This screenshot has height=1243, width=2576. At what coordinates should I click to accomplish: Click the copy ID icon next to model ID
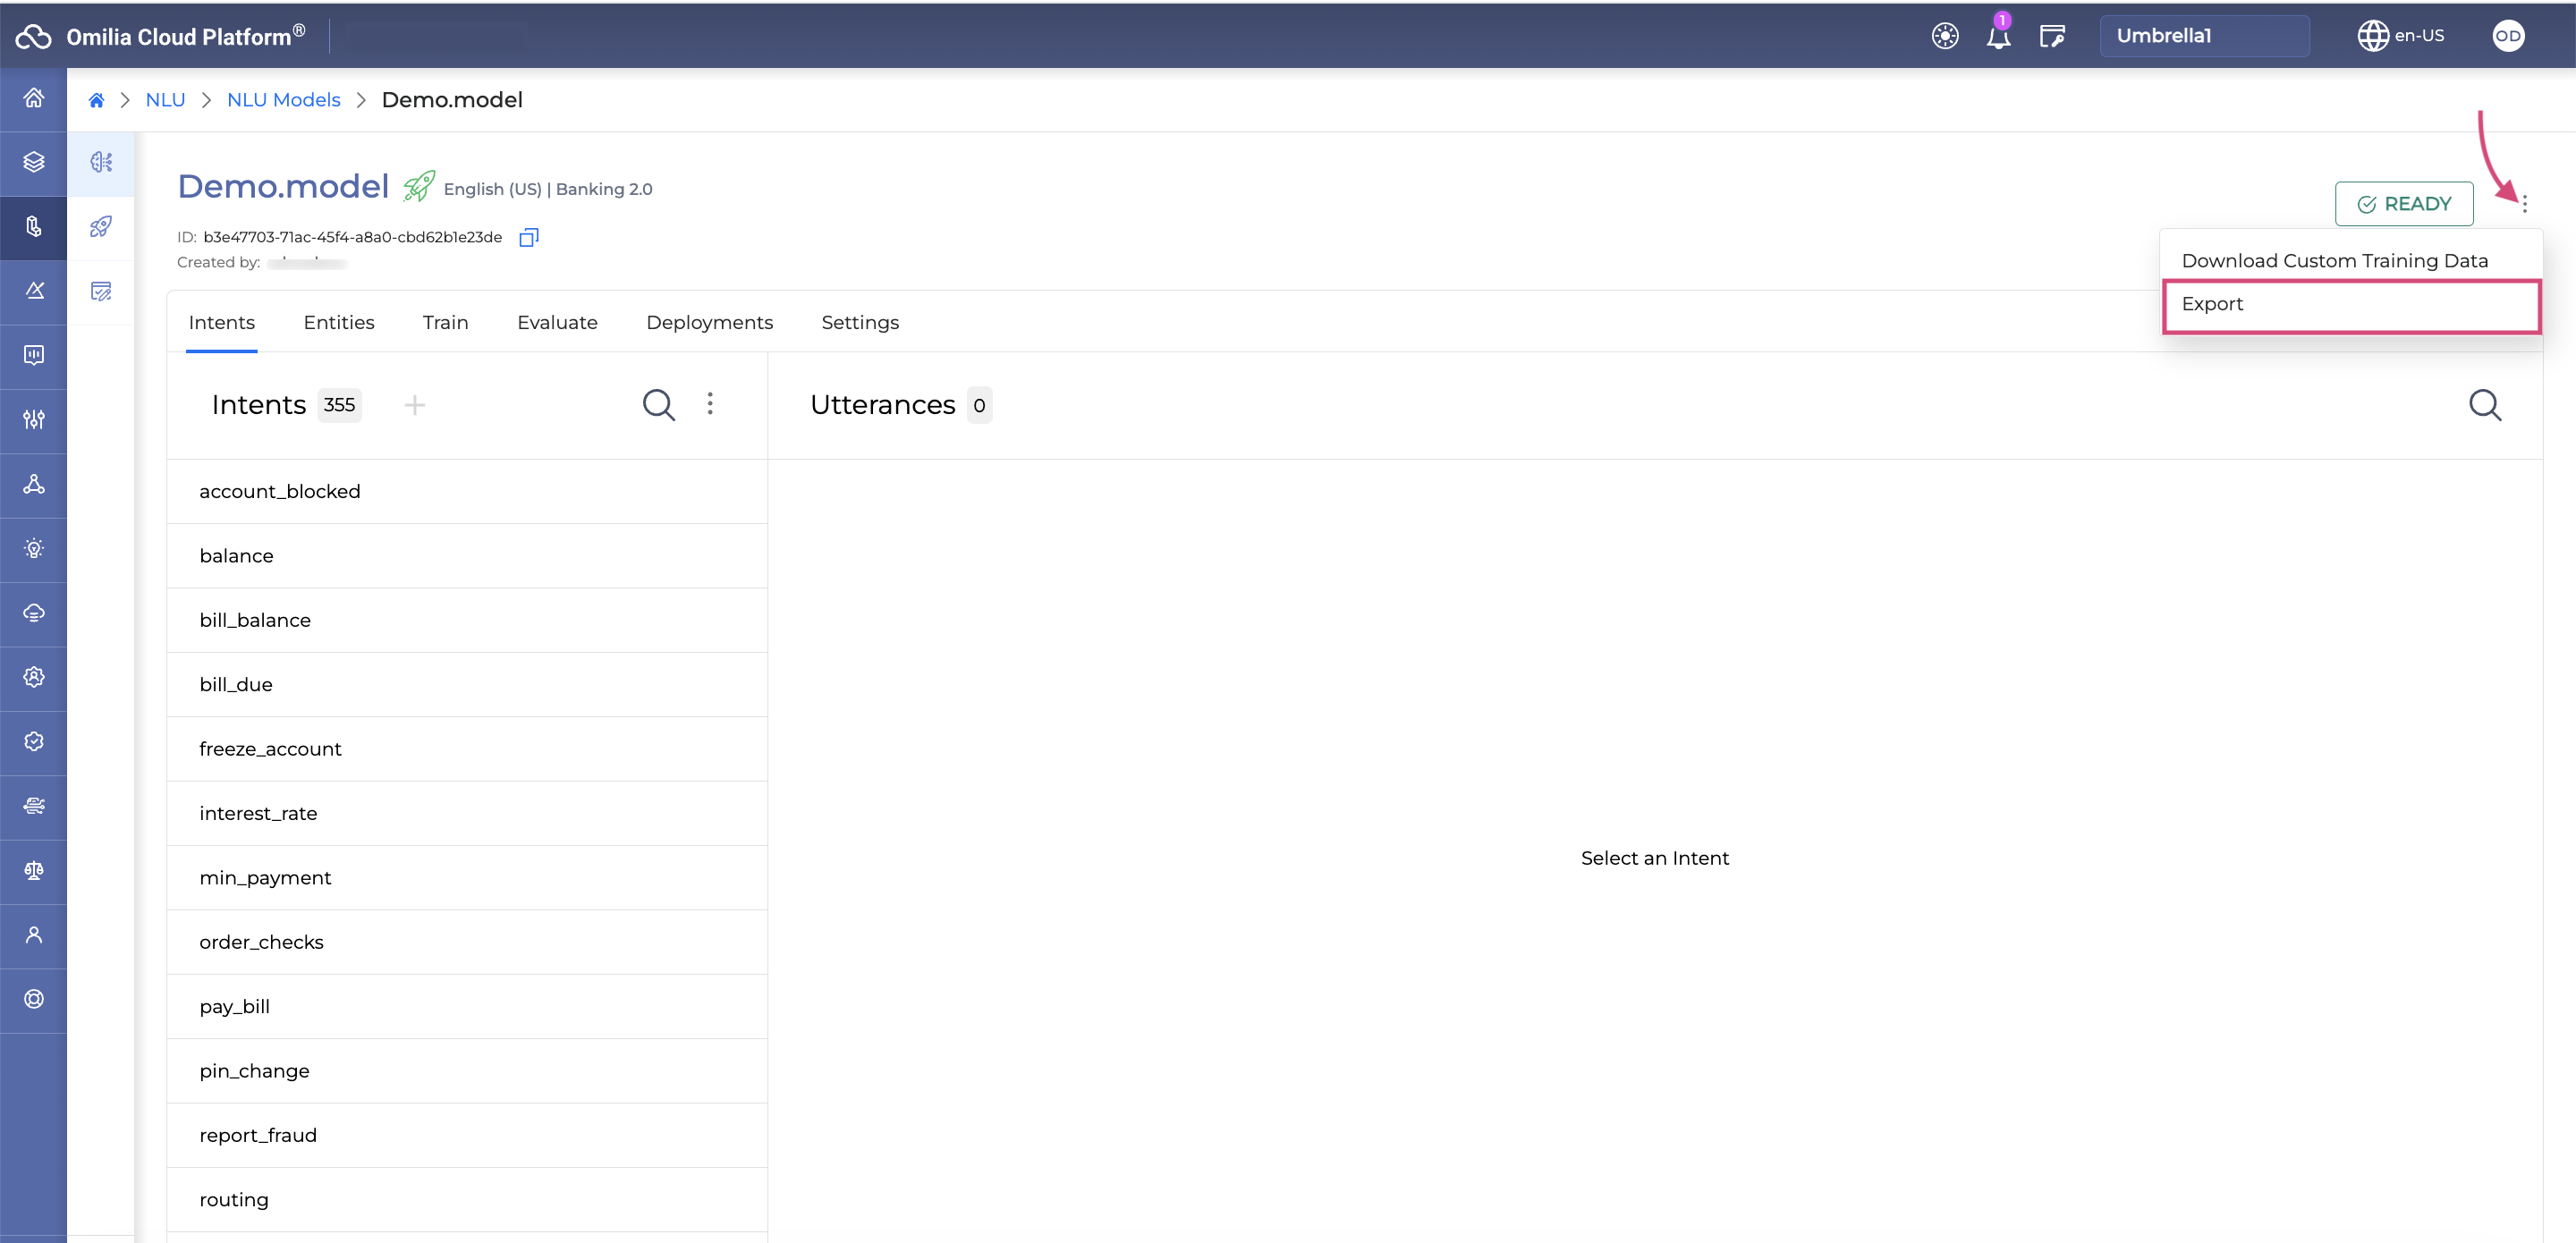(x=529, y=236)
